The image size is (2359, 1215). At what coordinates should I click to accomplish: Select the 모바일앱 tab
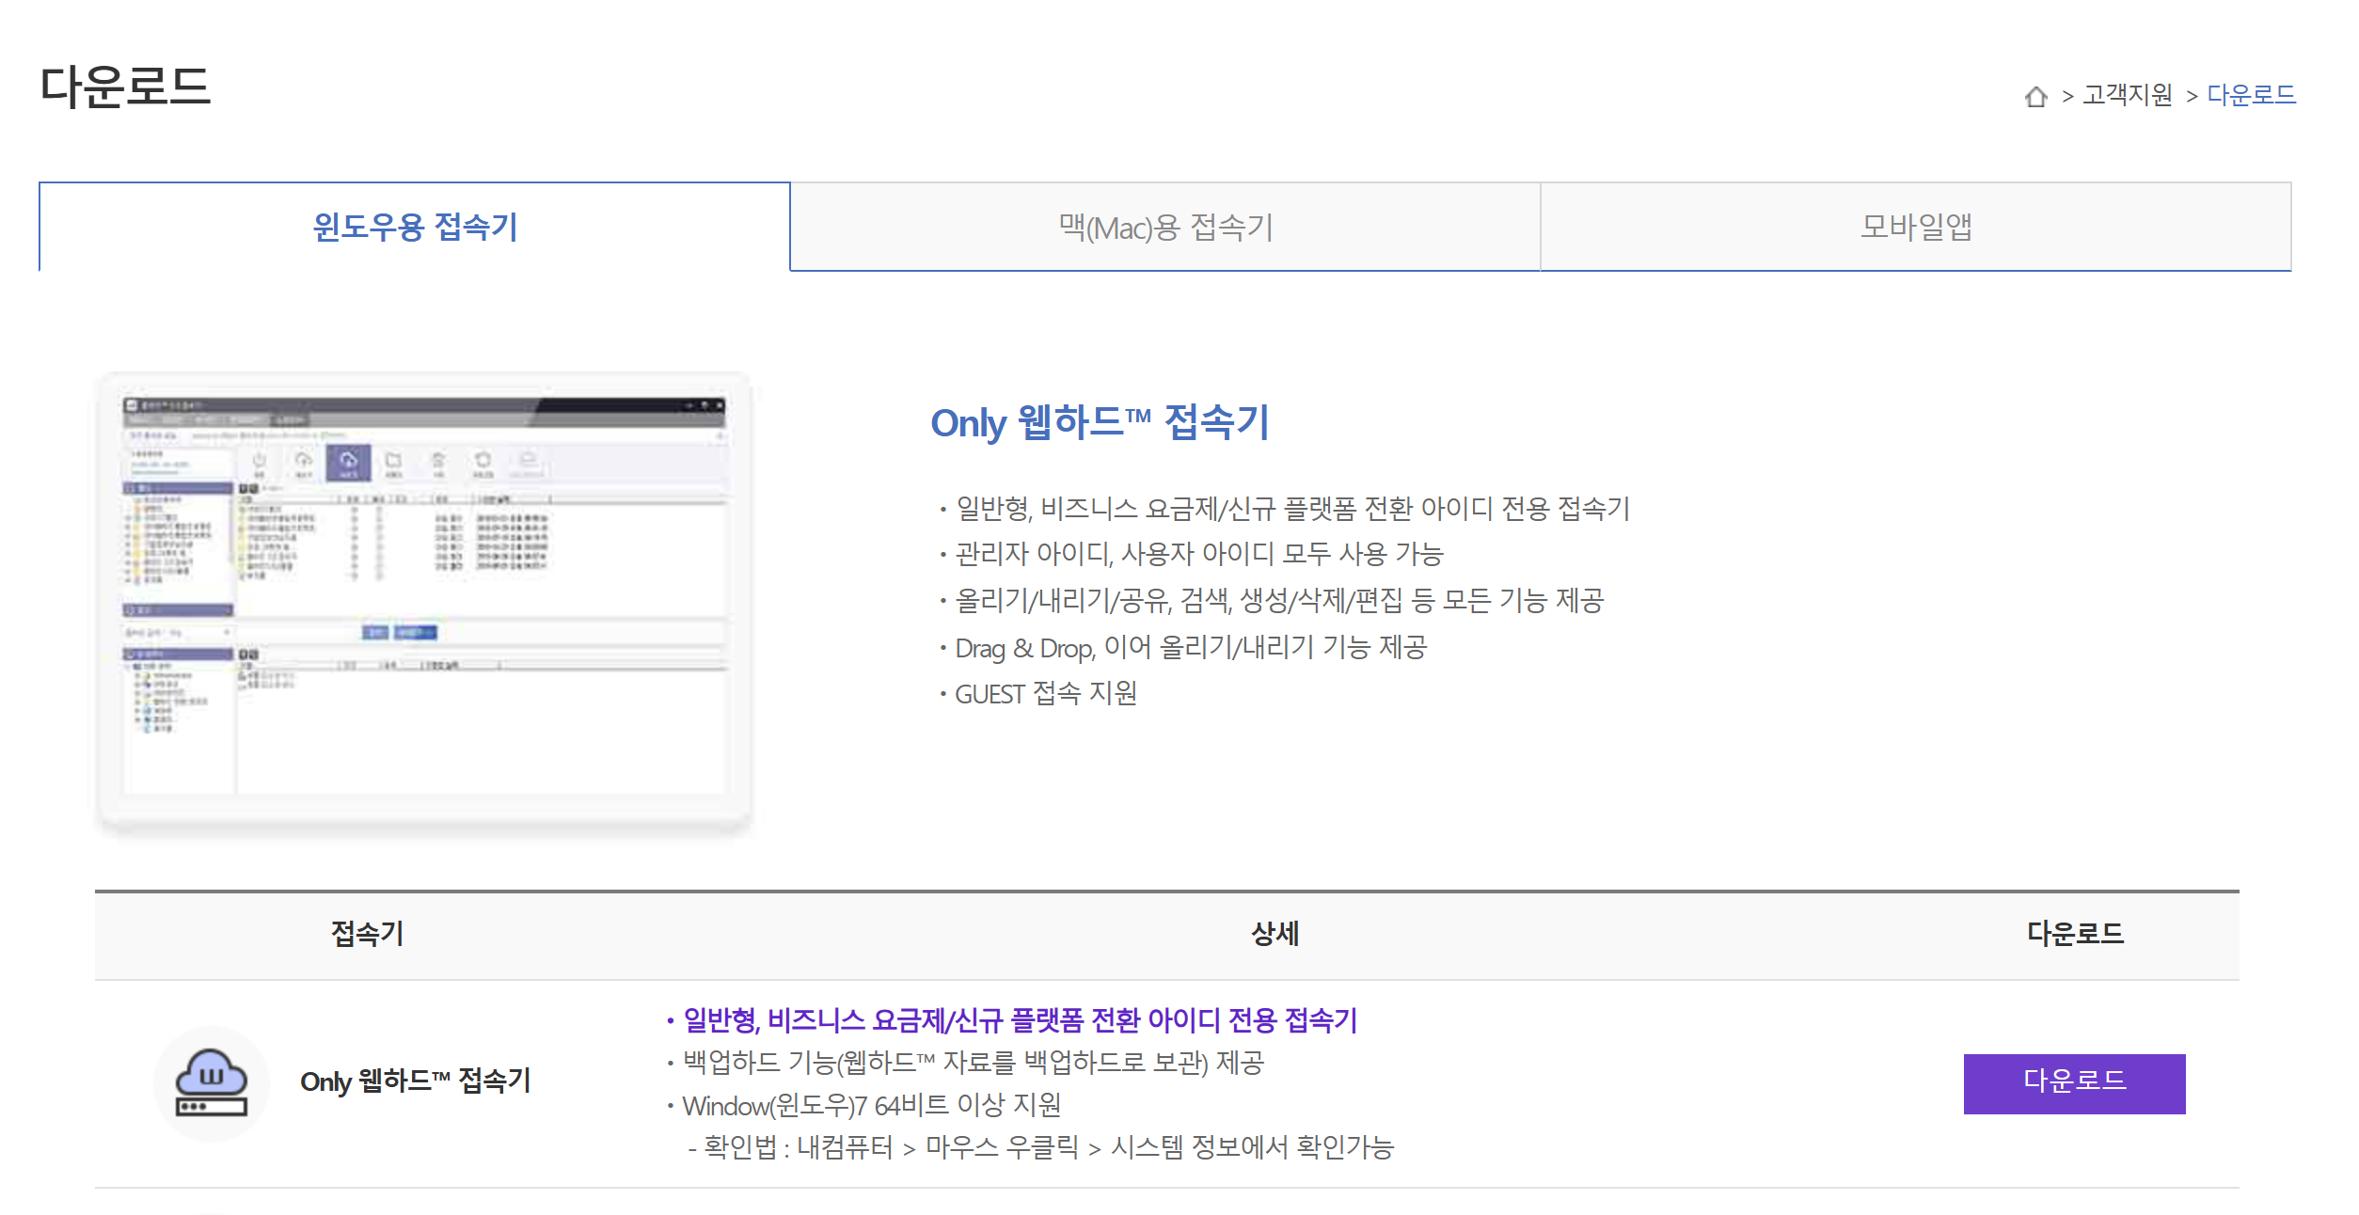tap(1915, 227)
